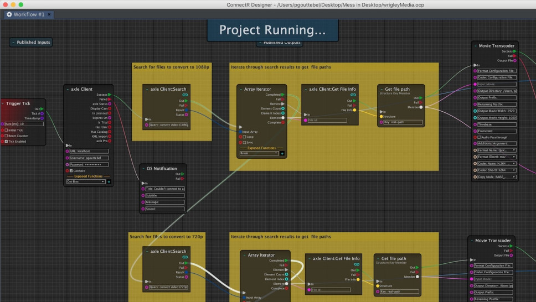The width and height of the screenshot is (536, 302).
Task: Collapse the axle Client node
Action: [x=68, y=89]
